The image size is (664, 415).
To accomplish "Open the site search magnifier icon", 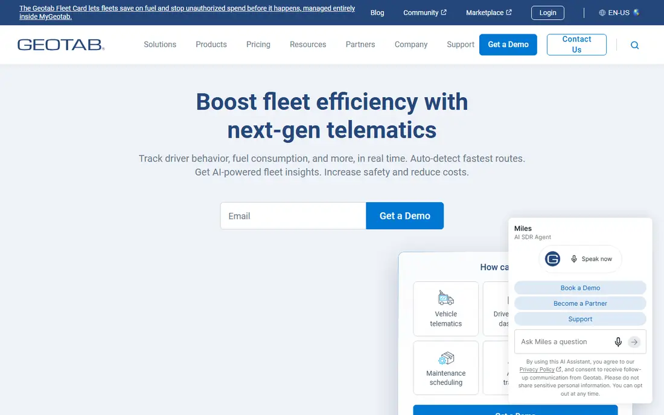I will [634, 45].
